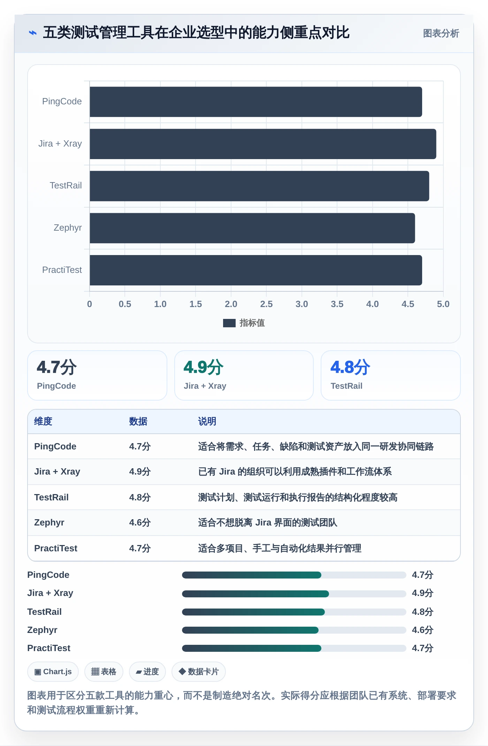Click the 5.0 x-axis tick value
The image size is (488, 746).
point(443,304)
